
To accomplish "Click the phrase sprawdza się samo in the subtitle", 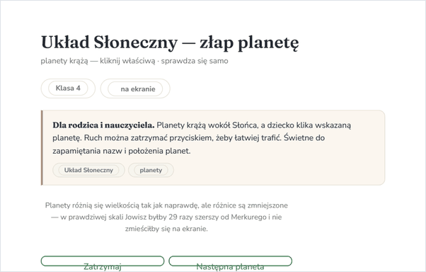I will (195, 61).
